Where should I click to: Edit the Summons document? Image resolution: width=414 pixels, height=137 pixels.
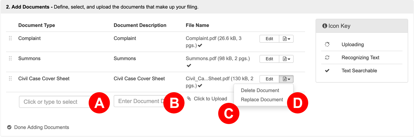pyautogui.click(x=269, y=59)
